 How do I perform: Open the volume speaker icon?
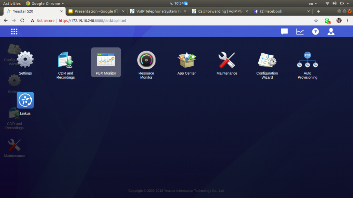point(334,3)
